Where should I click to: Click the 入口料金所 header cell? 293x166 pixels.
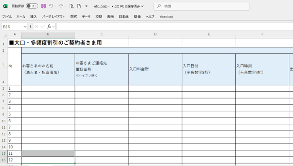click(155, 69)
